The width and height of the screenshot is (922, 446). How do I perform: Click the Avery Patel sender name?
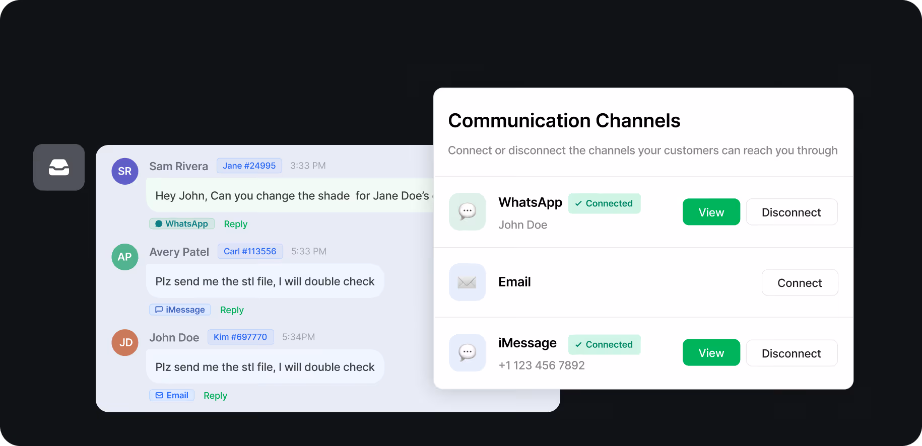[x=179, y=252]
